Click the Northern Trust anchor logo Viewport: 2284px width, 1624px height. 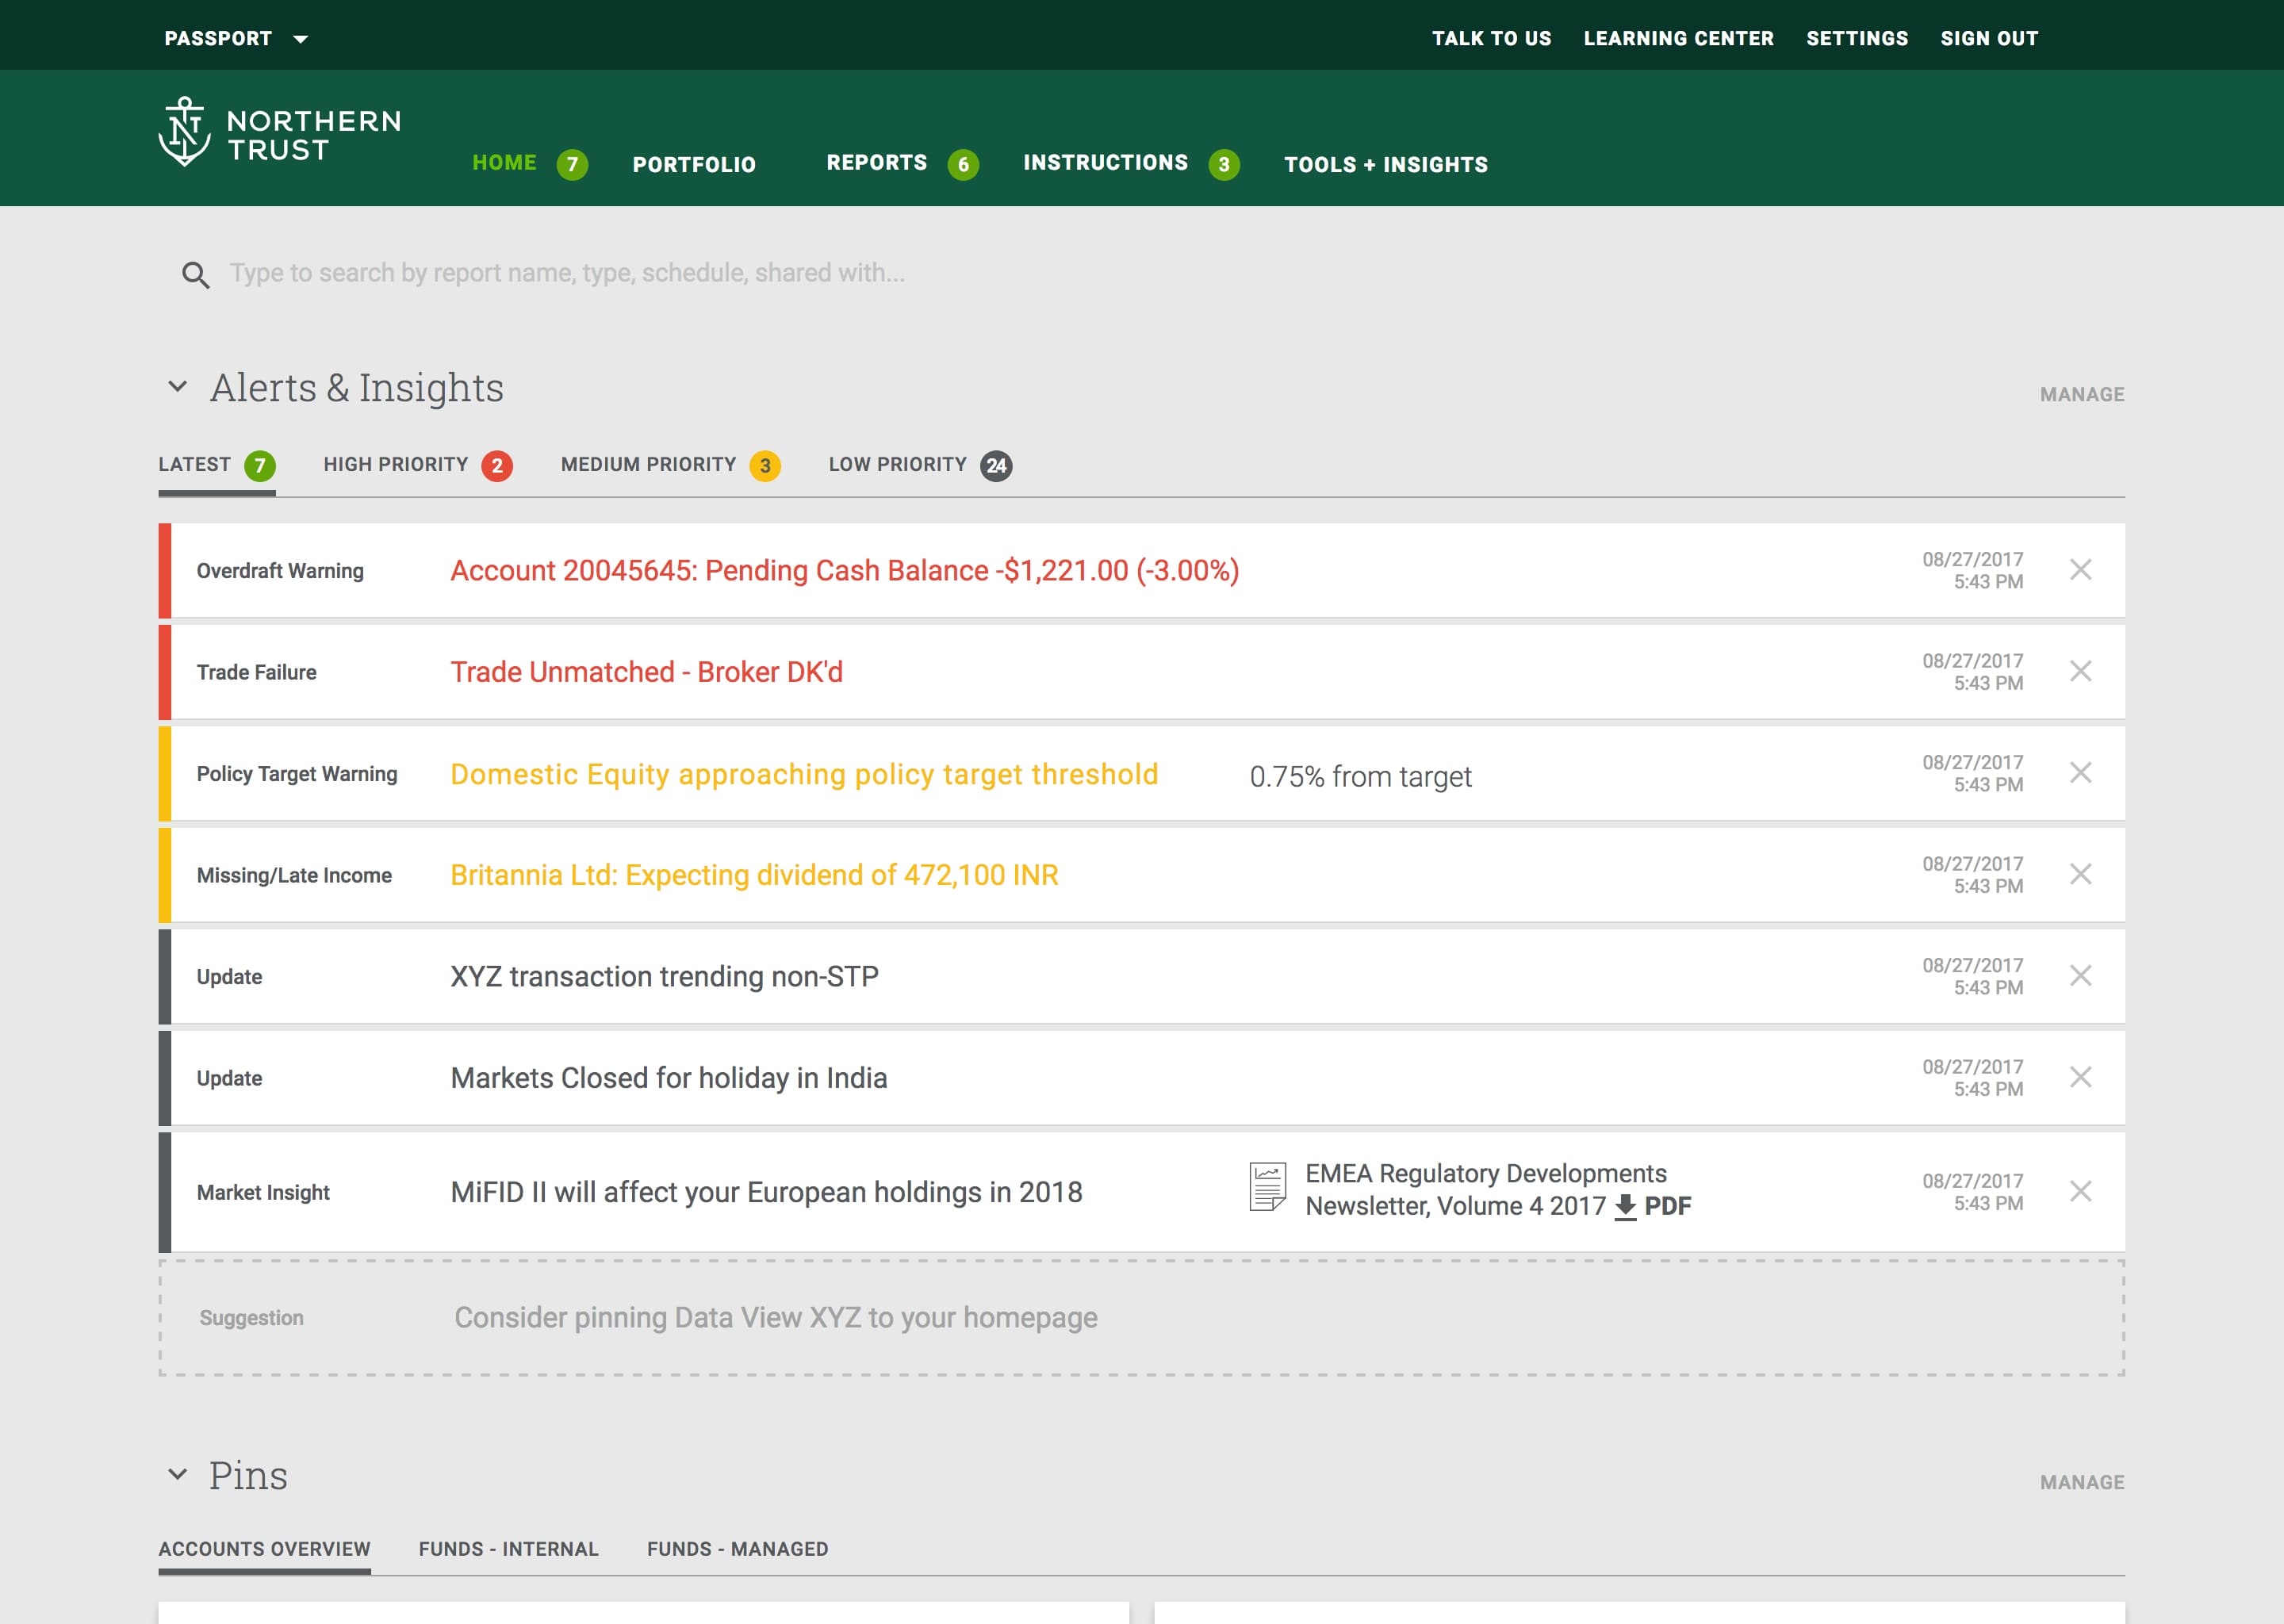pos(184,132)
